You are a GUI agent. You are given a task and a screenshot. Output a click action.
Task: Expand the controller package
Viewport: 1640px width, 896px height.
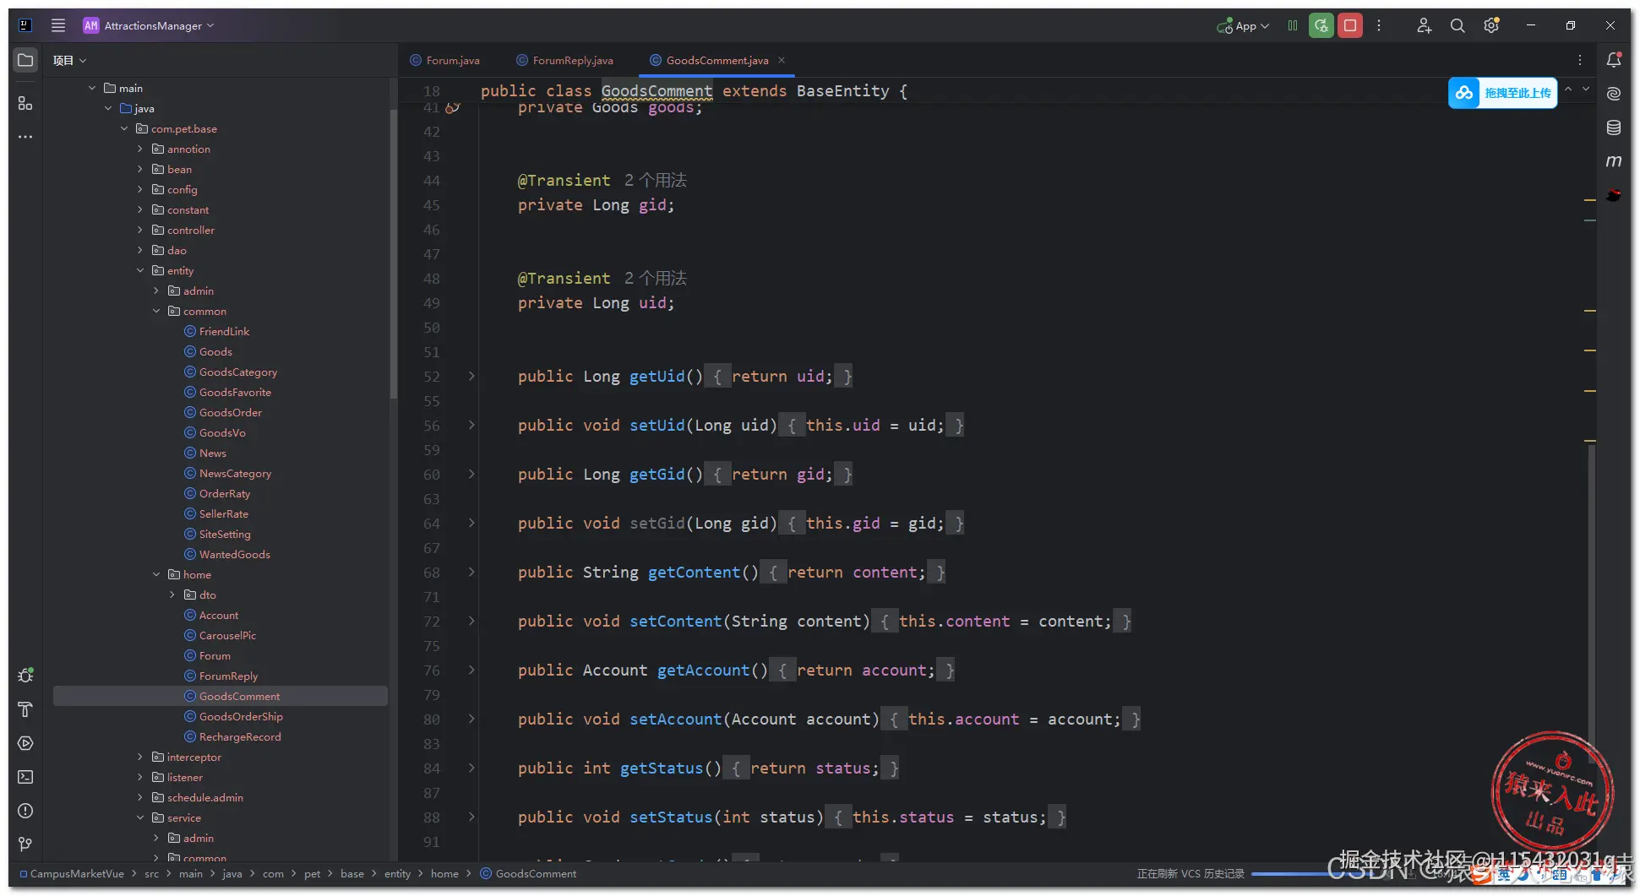click(x=140, y=230)
